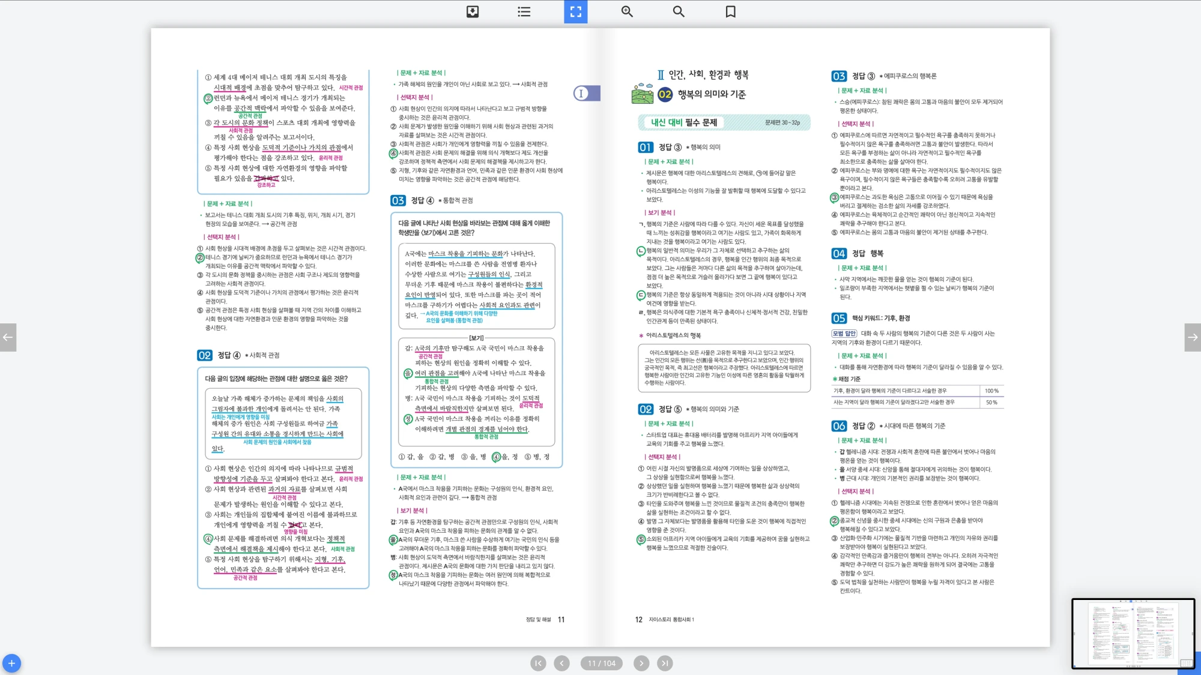
Task: Click the 11 / 104 page indicator
Action: (x=602, y=663)
